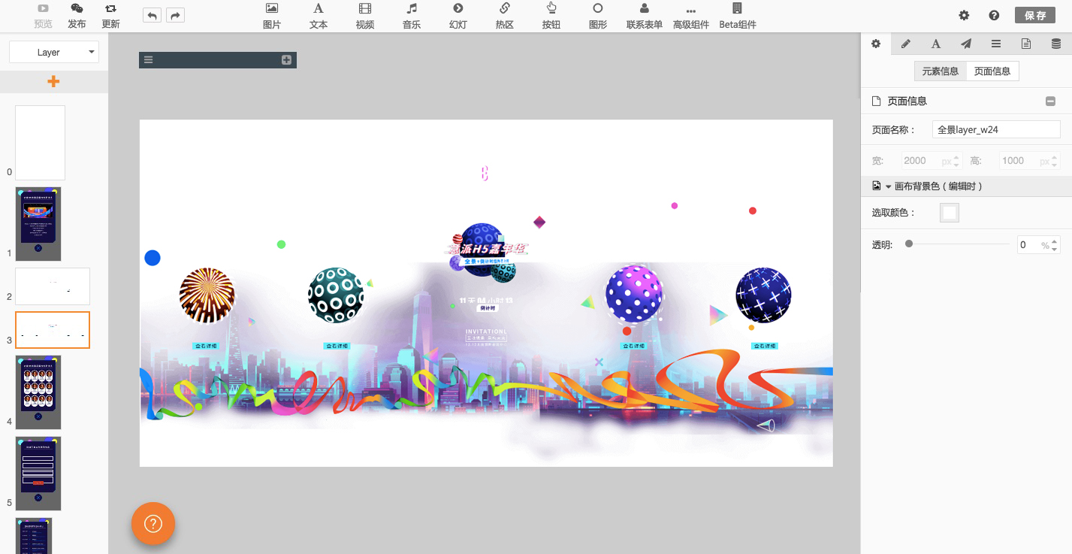Expand the 画布背景色 disclosure triangle
1072x554 pixels.
(x=888, y=186)
